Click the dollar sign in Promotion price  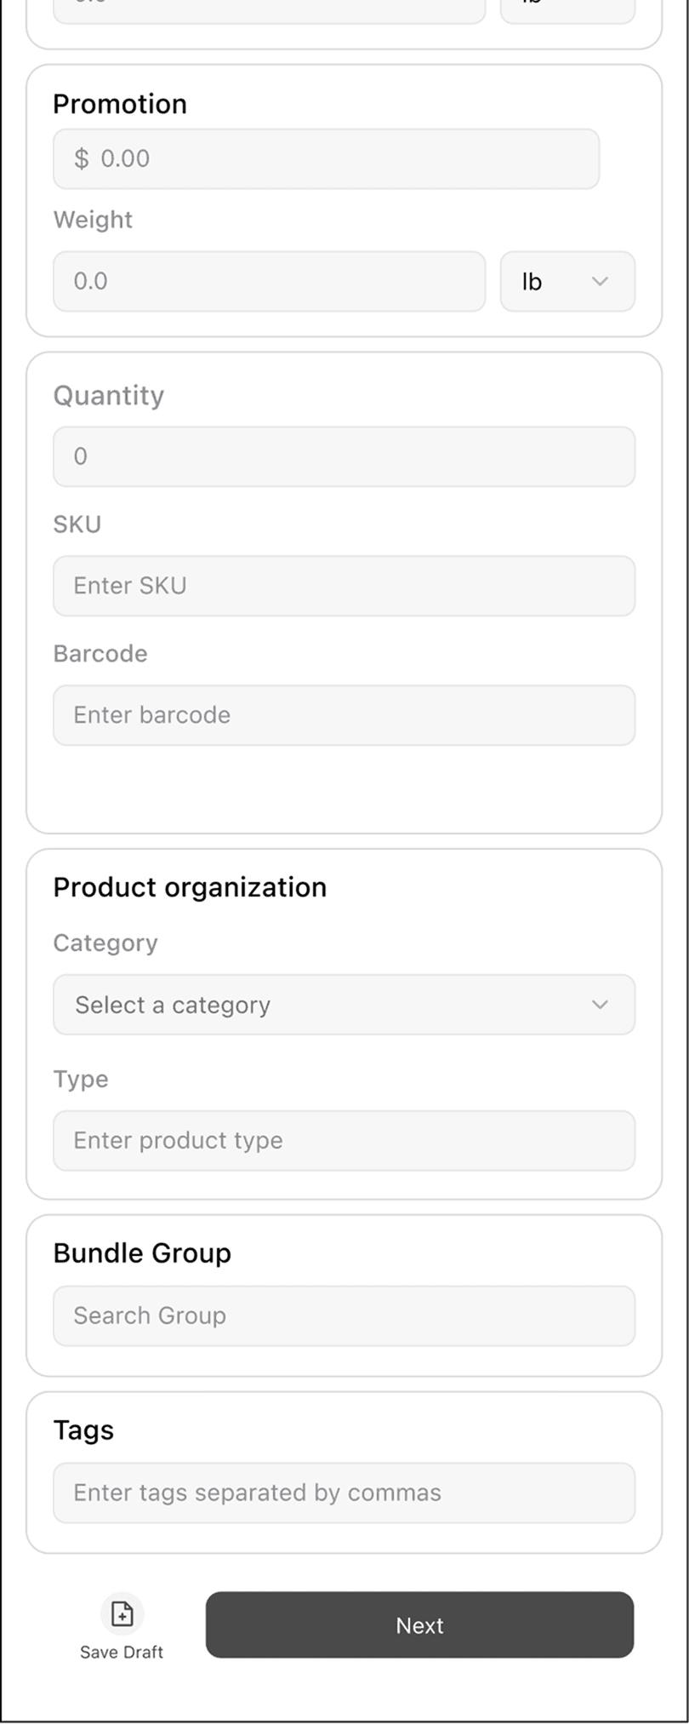tap(82, 158)
